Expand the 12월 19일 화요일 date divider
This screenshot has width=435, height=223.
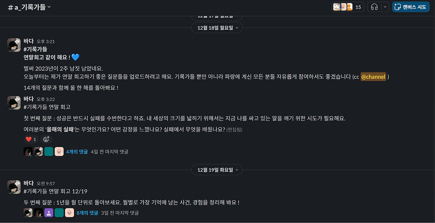(x=217, y=170)
